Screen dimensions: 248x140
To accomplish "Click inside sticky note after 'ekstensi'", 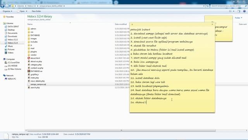I will (x=146, y=102).
